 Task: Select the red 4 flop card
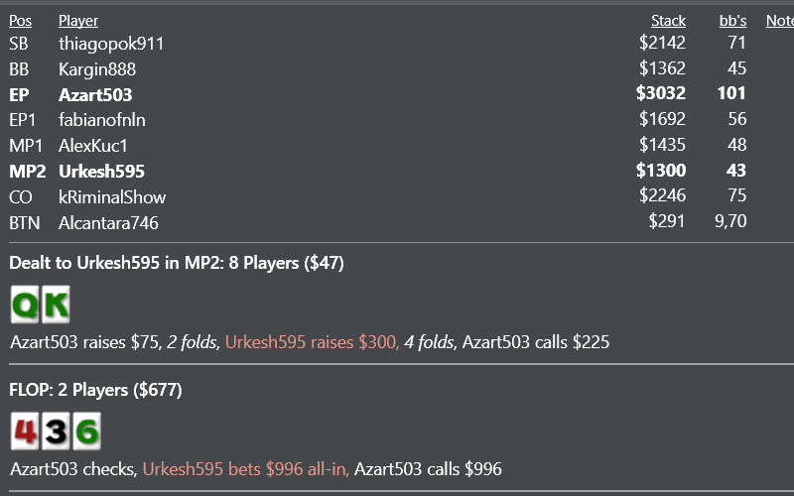point(25,432)
